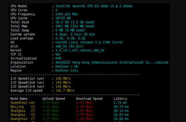186x122 pixels.
Task: Click Shanghai CT latency 30.14 ms
Action: [121, 111]
